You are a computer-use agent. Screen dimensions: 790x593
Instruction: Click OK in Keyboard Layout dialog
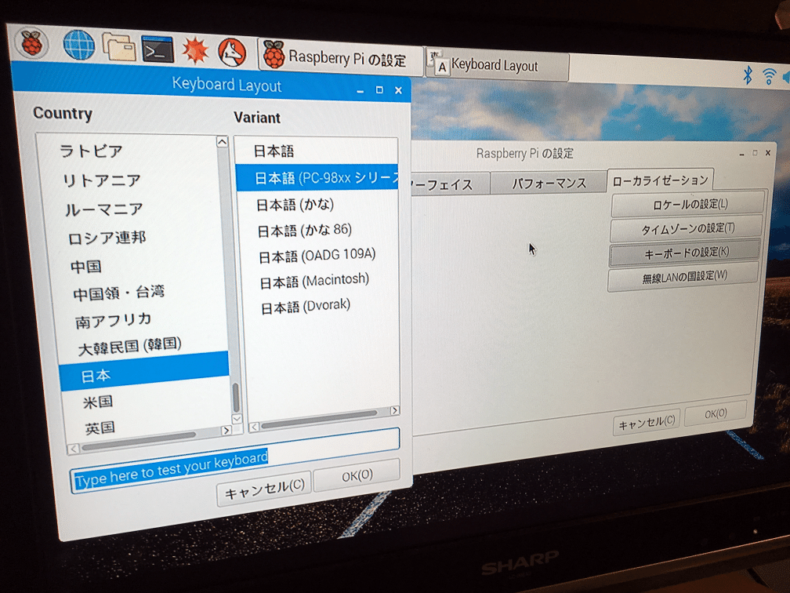pyautogui.click(x=357, y=475)
